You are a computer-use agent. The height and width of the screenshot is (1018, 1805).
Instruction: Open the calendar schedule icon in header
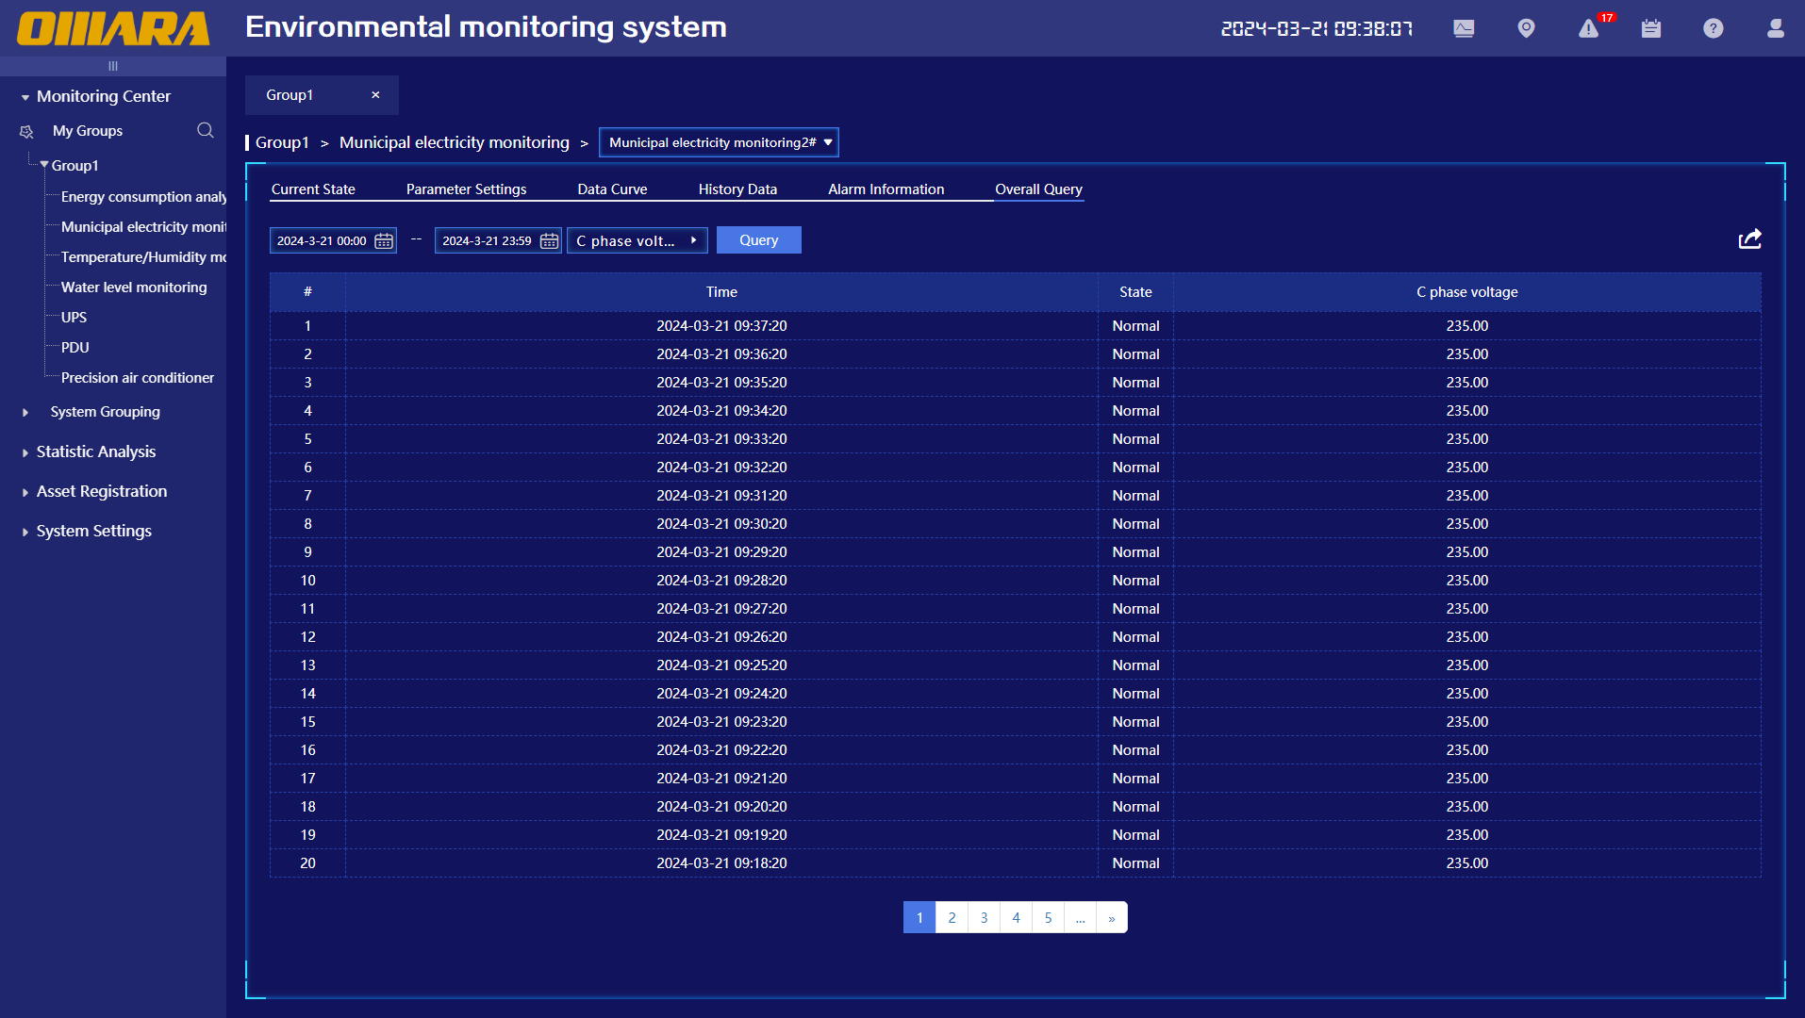[x=1650, y=28]
